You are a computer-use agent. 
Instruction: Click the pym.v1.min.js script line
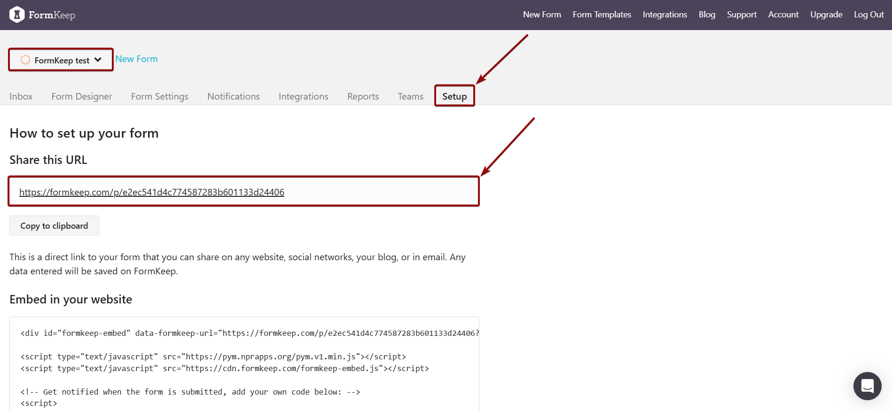(213, 357)
